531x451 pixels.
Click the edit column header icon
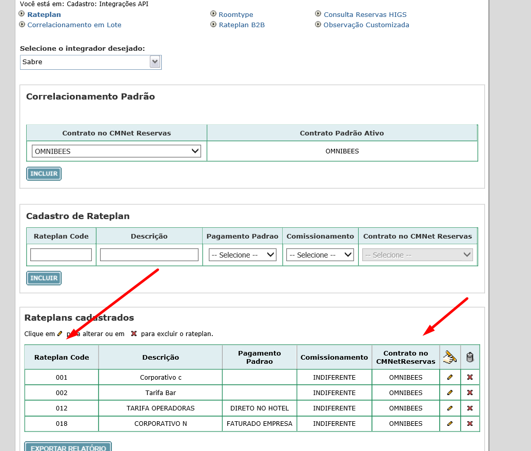point(450,357)
